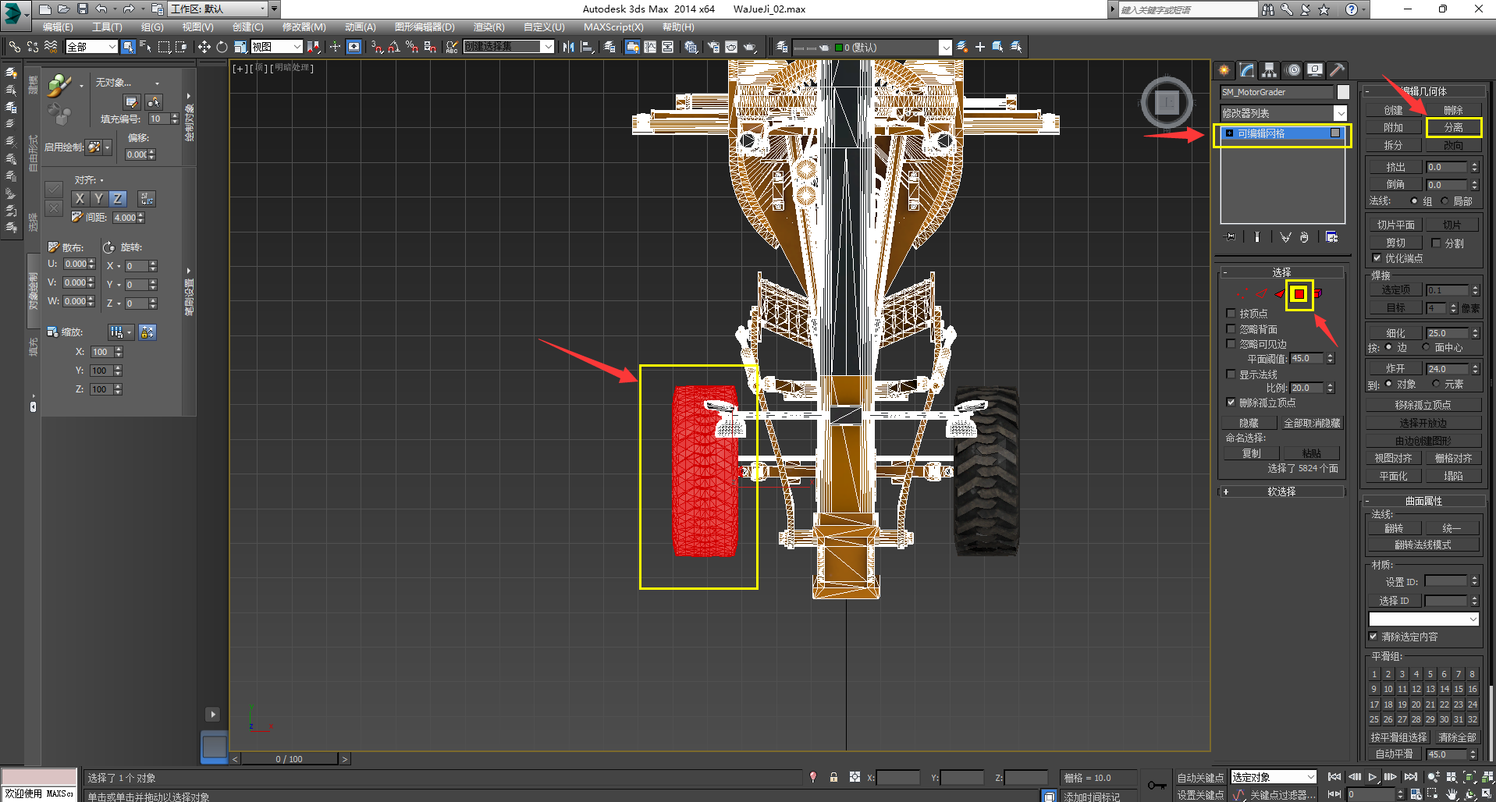Click the Select and Link tool

point(14,47)
